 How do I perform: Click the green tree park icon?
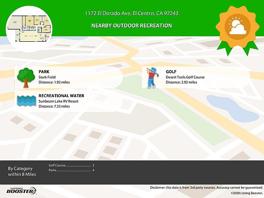click(x=26, y=77)
